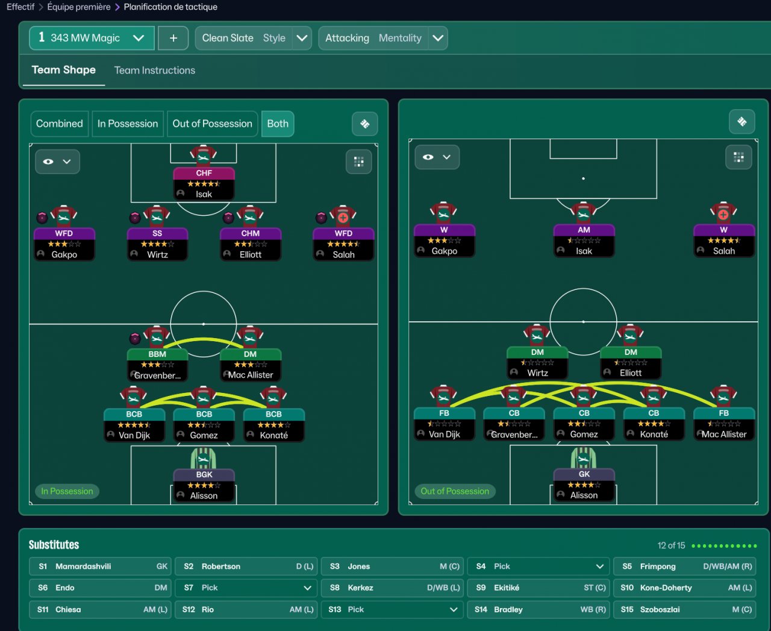Open the eye dropdown on the In Possession pitch
771x631 pixels.
57,162
